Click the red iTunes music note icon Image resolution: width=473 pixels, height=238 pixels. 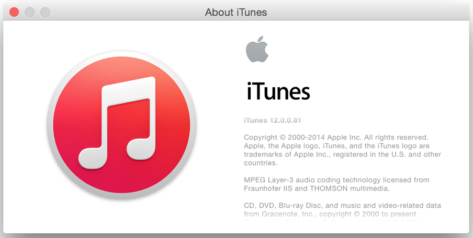tap(121, 125)
